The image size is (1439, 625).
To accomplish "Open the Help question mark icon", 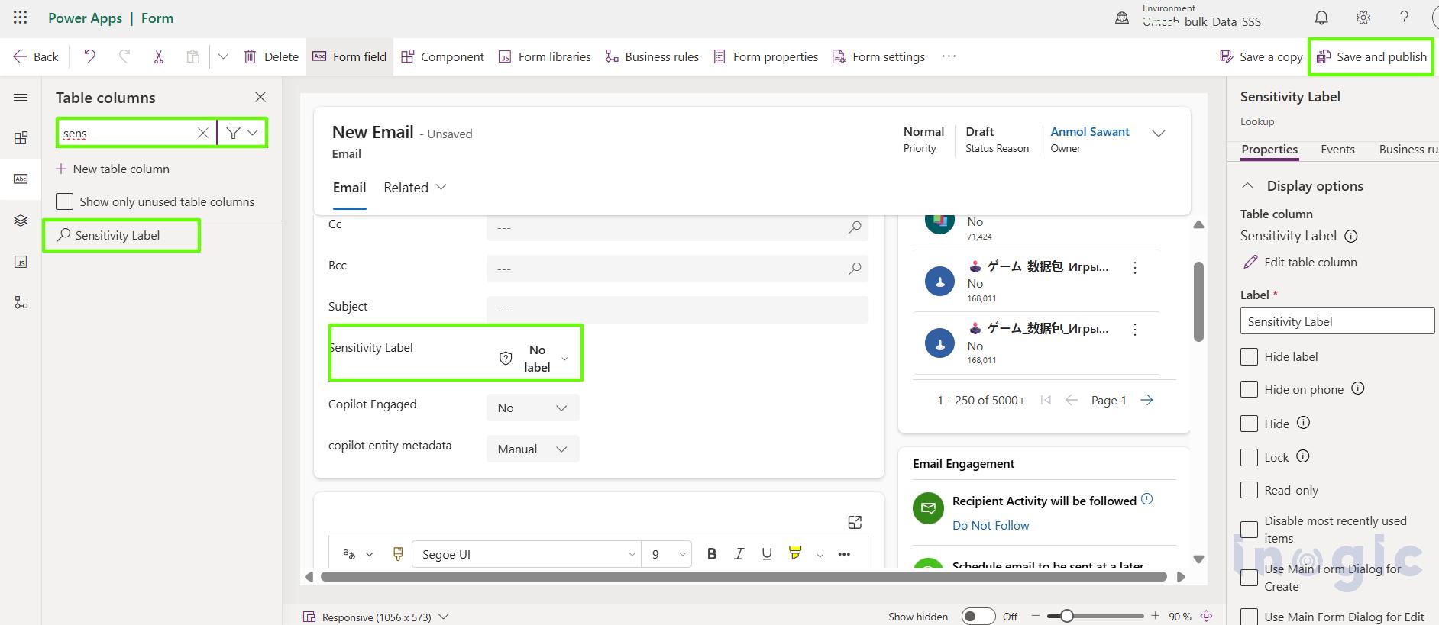I will point(1404,18).
